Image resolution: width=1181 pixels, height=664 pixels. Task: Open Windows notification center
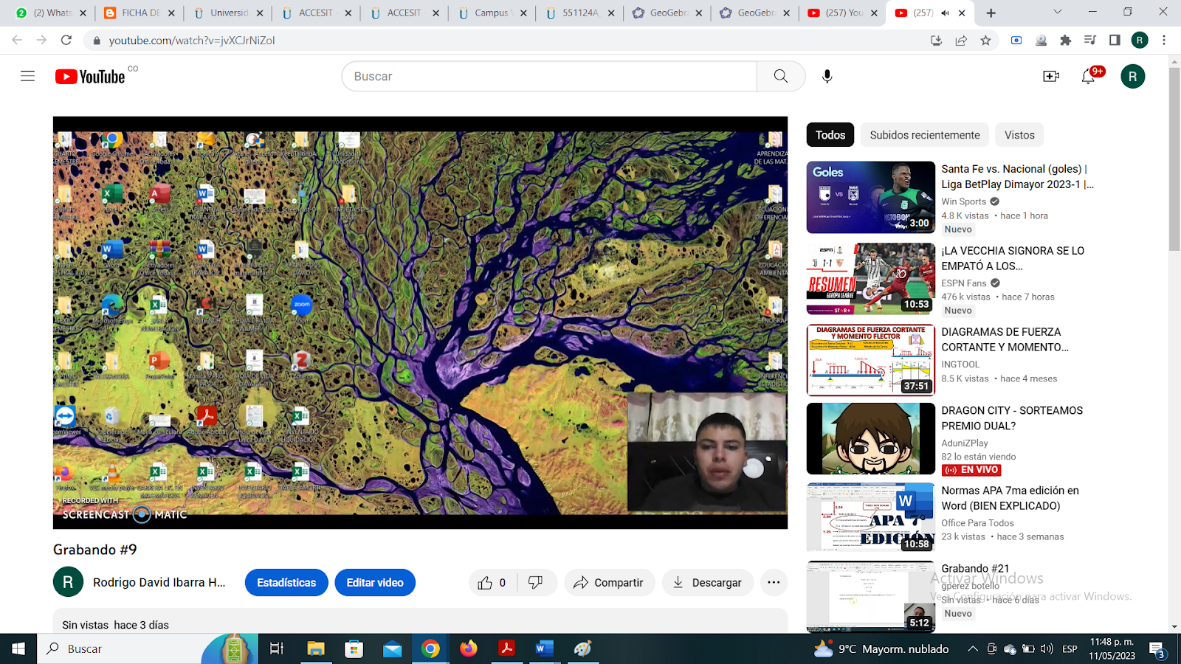click(1157, 649)
